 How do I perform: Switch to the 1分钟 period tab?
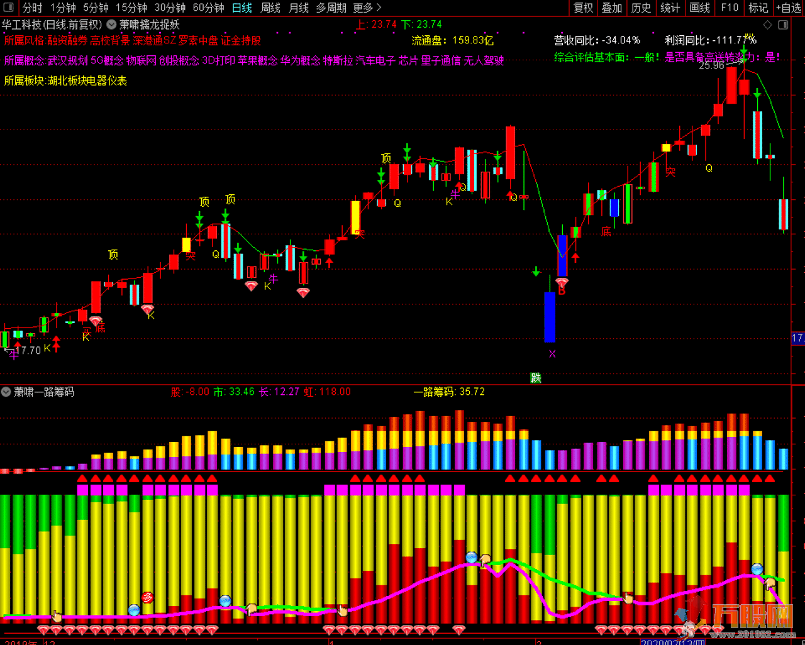63,8
